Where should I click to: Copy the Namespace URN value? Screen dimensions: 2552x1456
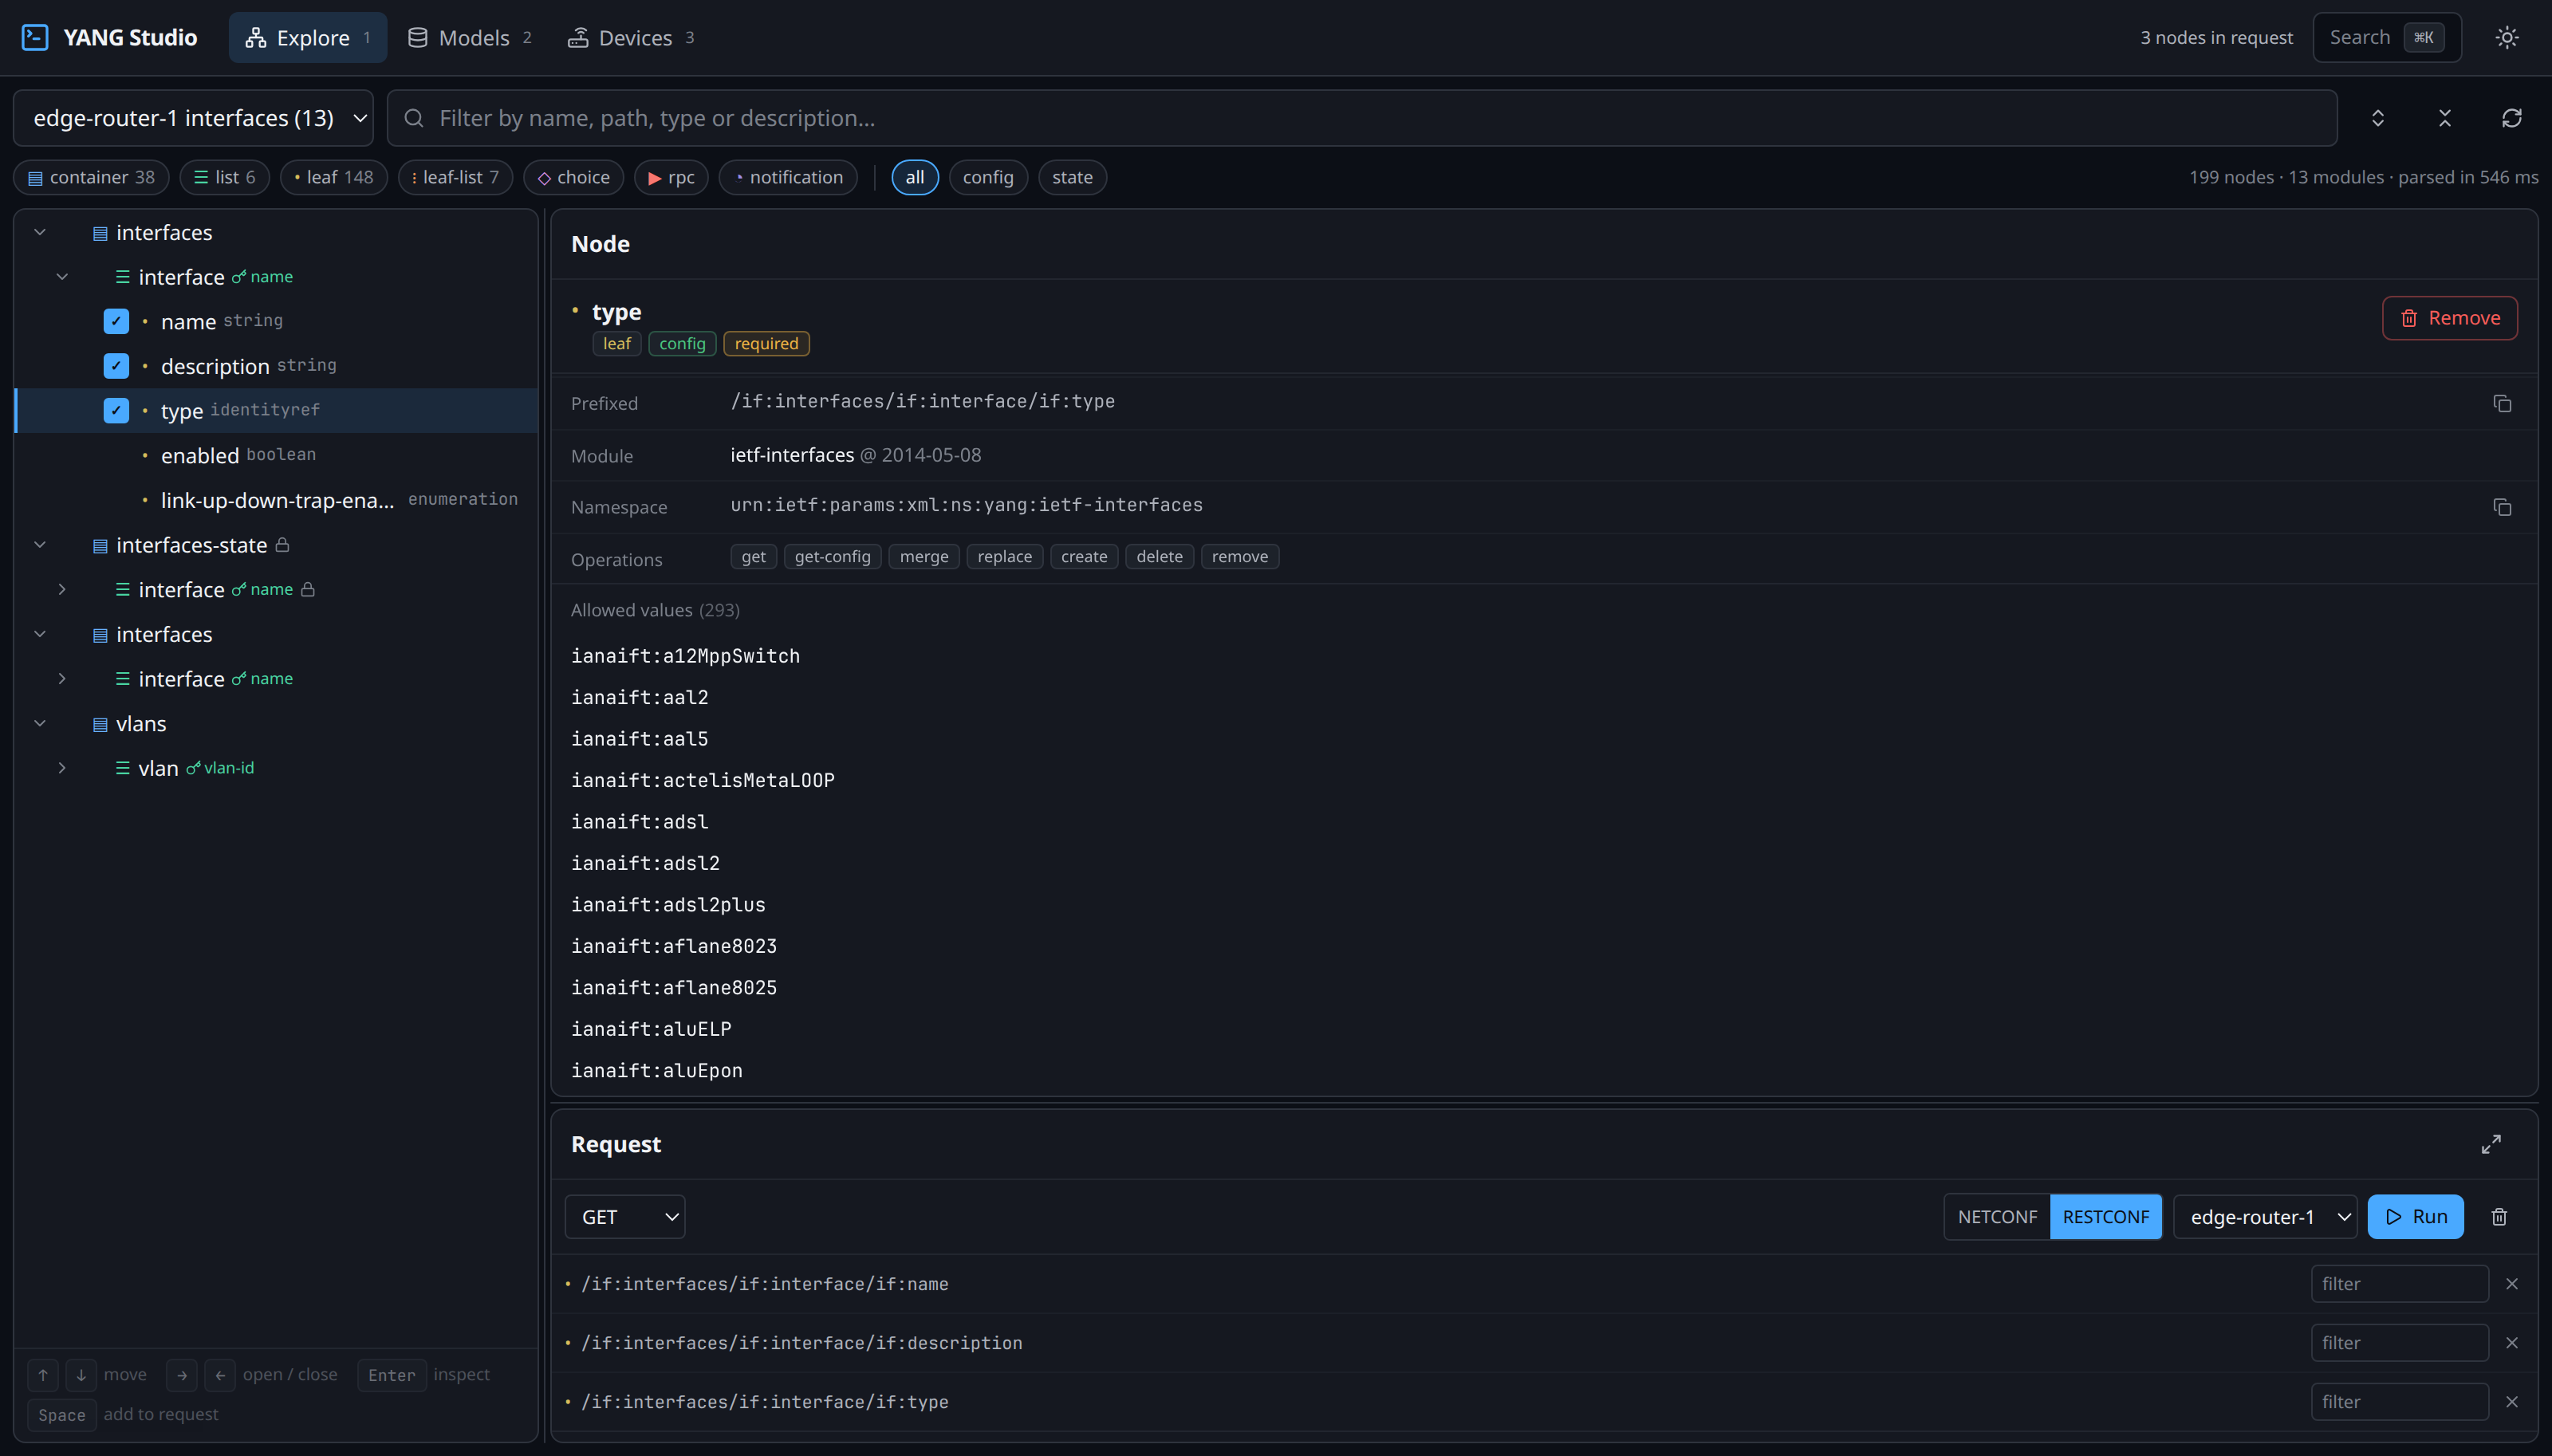click(2502, 507)
